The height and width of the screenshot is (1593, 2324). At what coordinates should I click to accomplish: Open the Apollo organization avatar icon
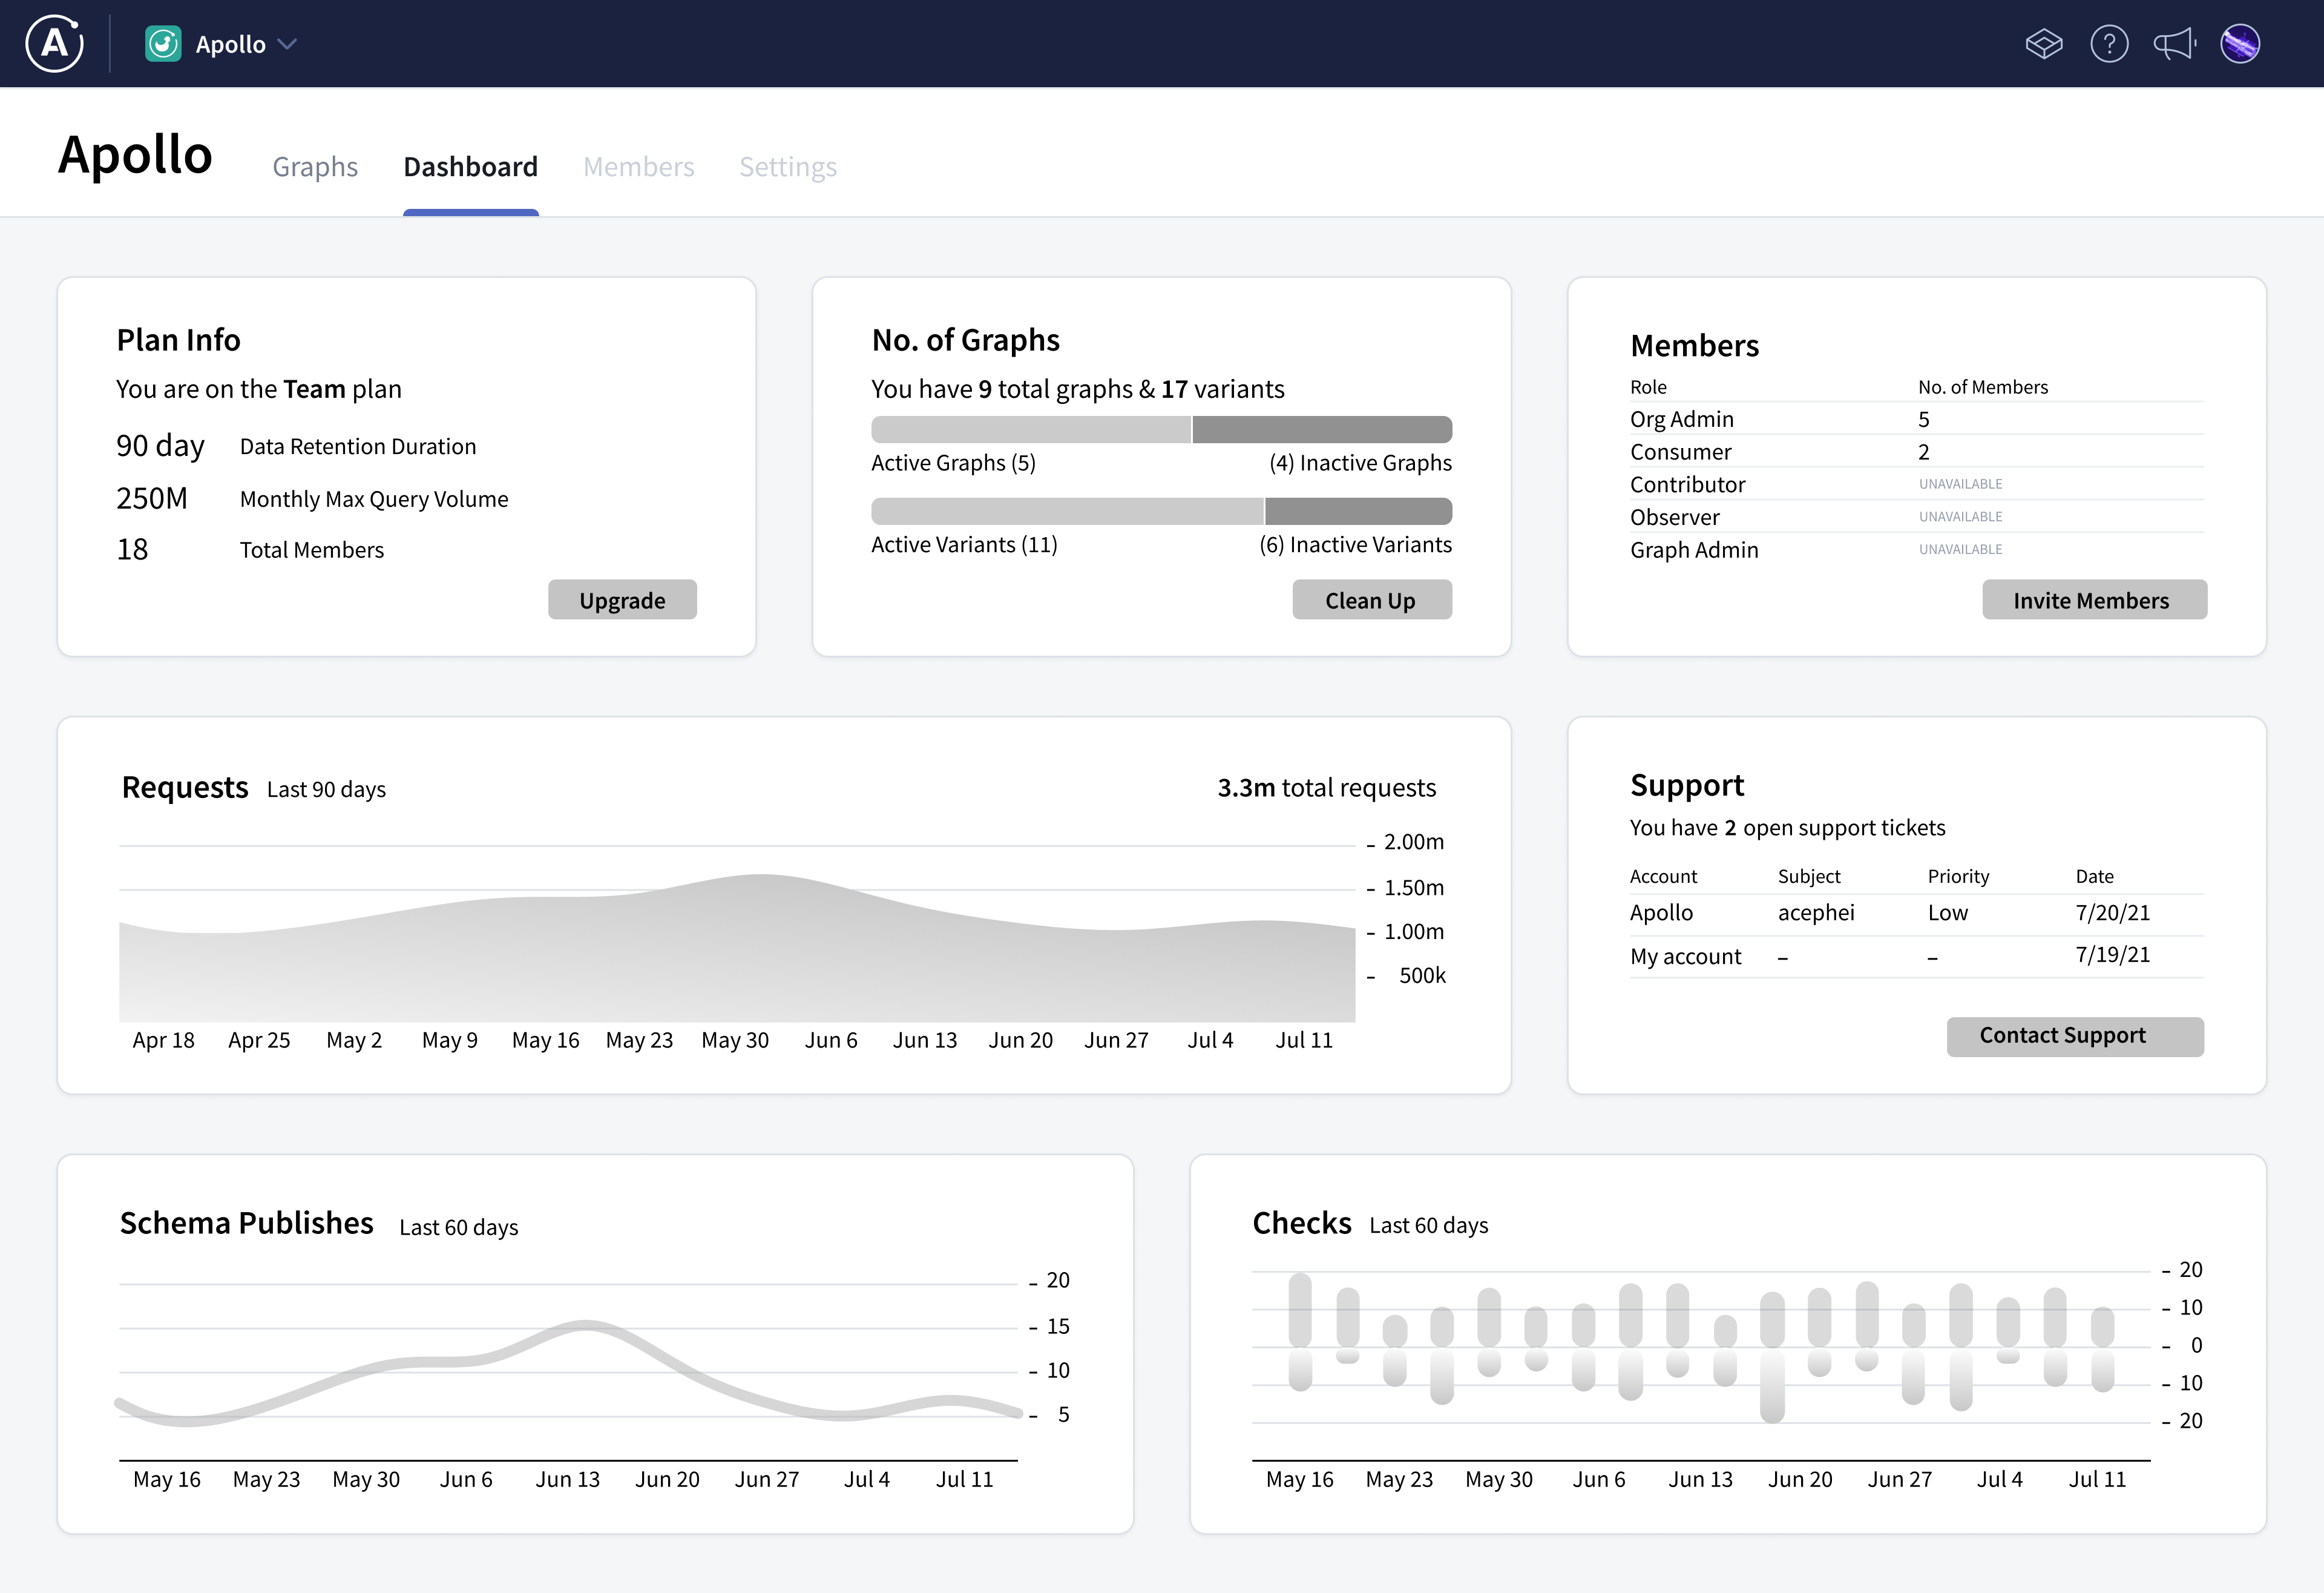click(x=163, y=43)
